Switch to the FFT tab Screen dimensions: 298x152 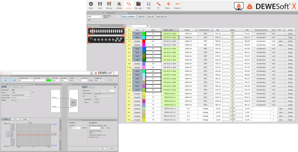coord(15,119)
